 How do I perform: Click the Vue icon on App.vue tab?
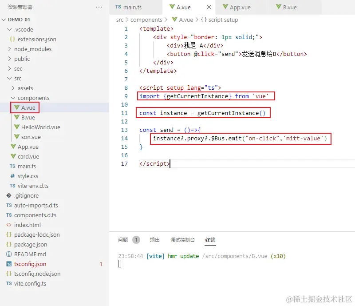[225, 7]
